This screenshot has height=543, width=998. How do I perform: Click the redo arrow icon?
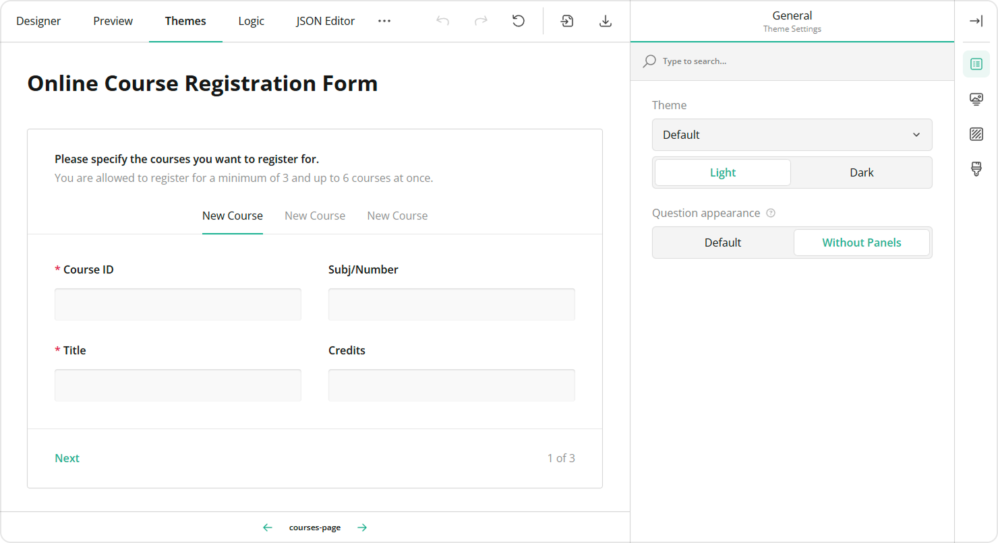[481, 21]
